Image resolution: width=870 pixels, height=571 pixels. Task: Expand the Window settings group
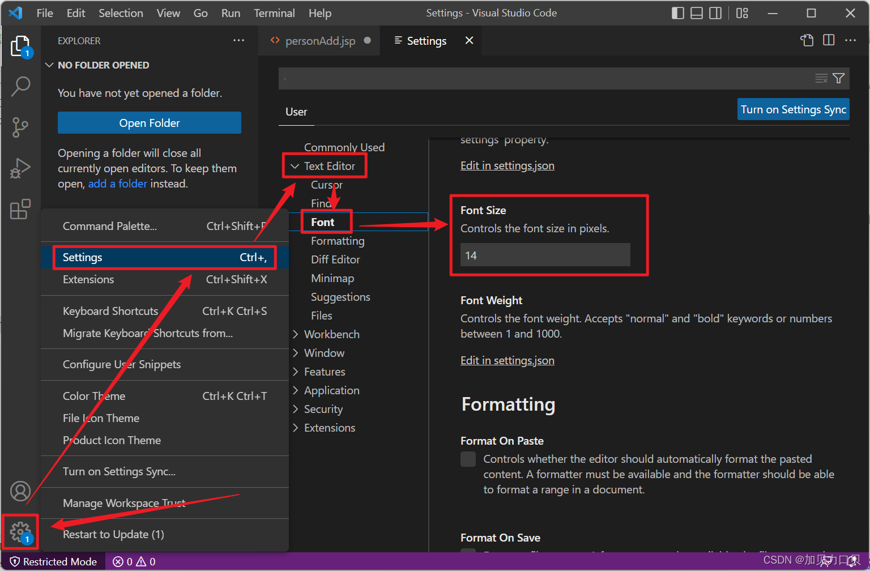(x=295, y=353)
